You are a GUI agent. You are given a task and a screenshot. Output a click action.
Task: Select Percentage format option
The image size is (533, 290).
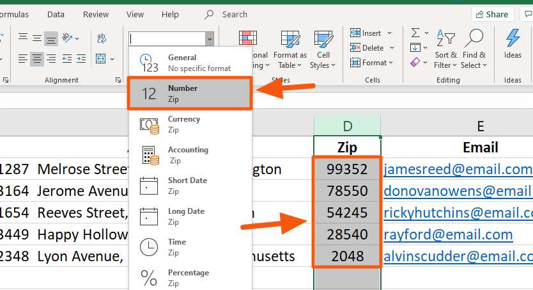pyautogui.click(x=190, y=278)
